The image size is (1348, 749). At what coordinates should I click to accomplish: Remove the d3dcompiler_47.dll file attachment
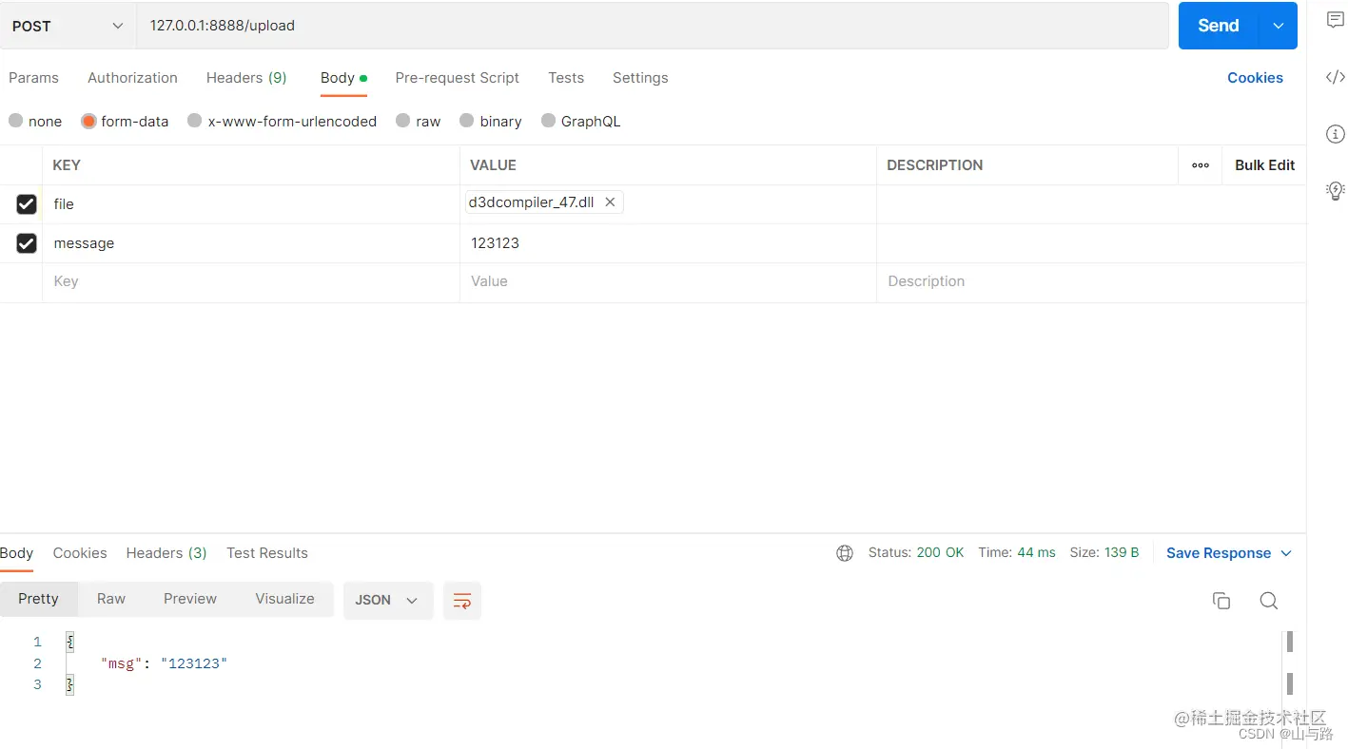coord(610,202)
